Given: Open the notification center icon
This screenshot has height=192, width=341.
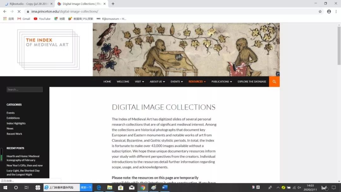Looking at the screenshot, I should point(334,188).
